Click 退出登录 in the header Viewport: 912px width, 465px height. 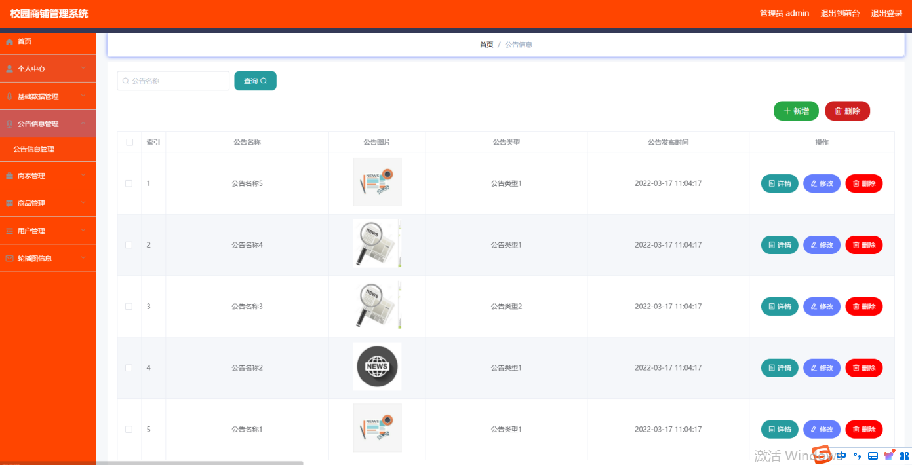coord(886,14)
